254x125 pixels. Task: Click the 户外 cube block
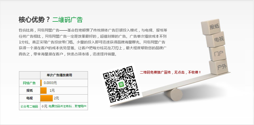pos(219,67)
